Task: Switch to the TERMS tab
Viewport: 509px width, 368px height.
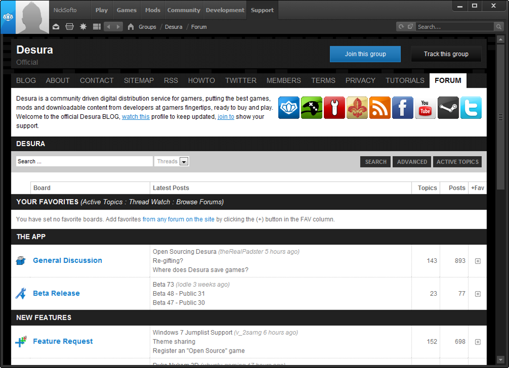Action: point(323,80)
